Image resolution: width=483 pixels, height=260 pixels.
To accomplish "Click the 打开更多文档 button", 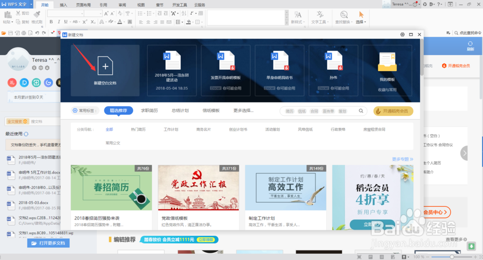I will click(x=48, y=243).
